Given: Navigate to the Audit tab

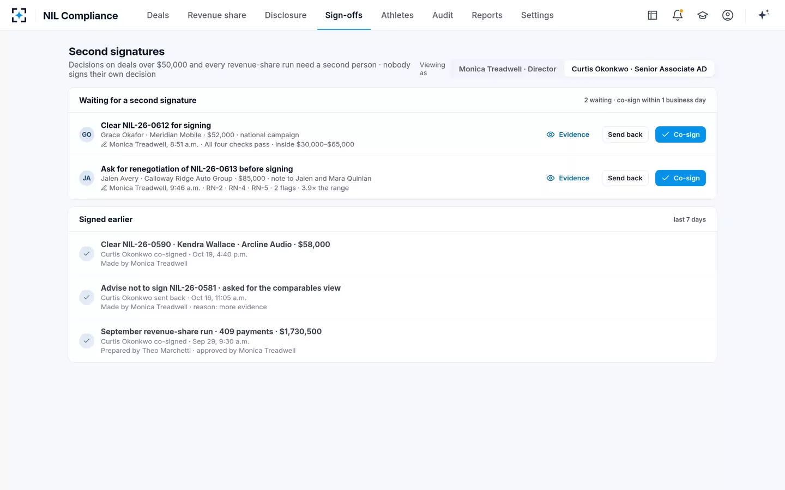Looking at the screenshot, I should pos(443,15).
